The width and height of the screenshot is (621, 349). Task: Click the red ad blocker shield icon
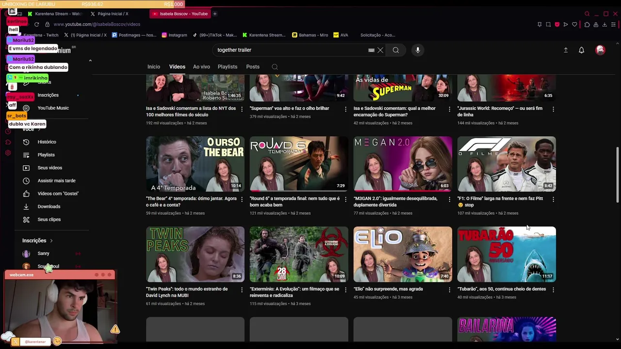point(557,24)
